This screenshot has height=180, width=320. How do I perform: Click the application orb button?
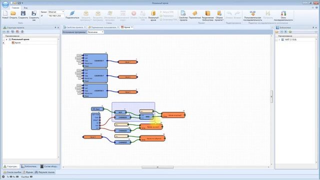5,4
